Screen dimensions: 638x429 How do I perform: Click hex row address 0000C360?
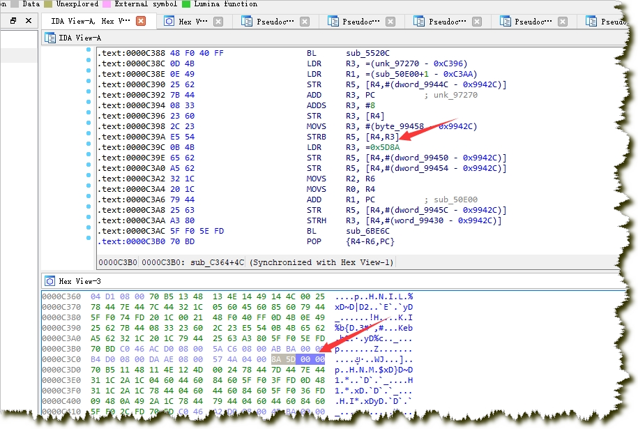click(x=61, y=296)
